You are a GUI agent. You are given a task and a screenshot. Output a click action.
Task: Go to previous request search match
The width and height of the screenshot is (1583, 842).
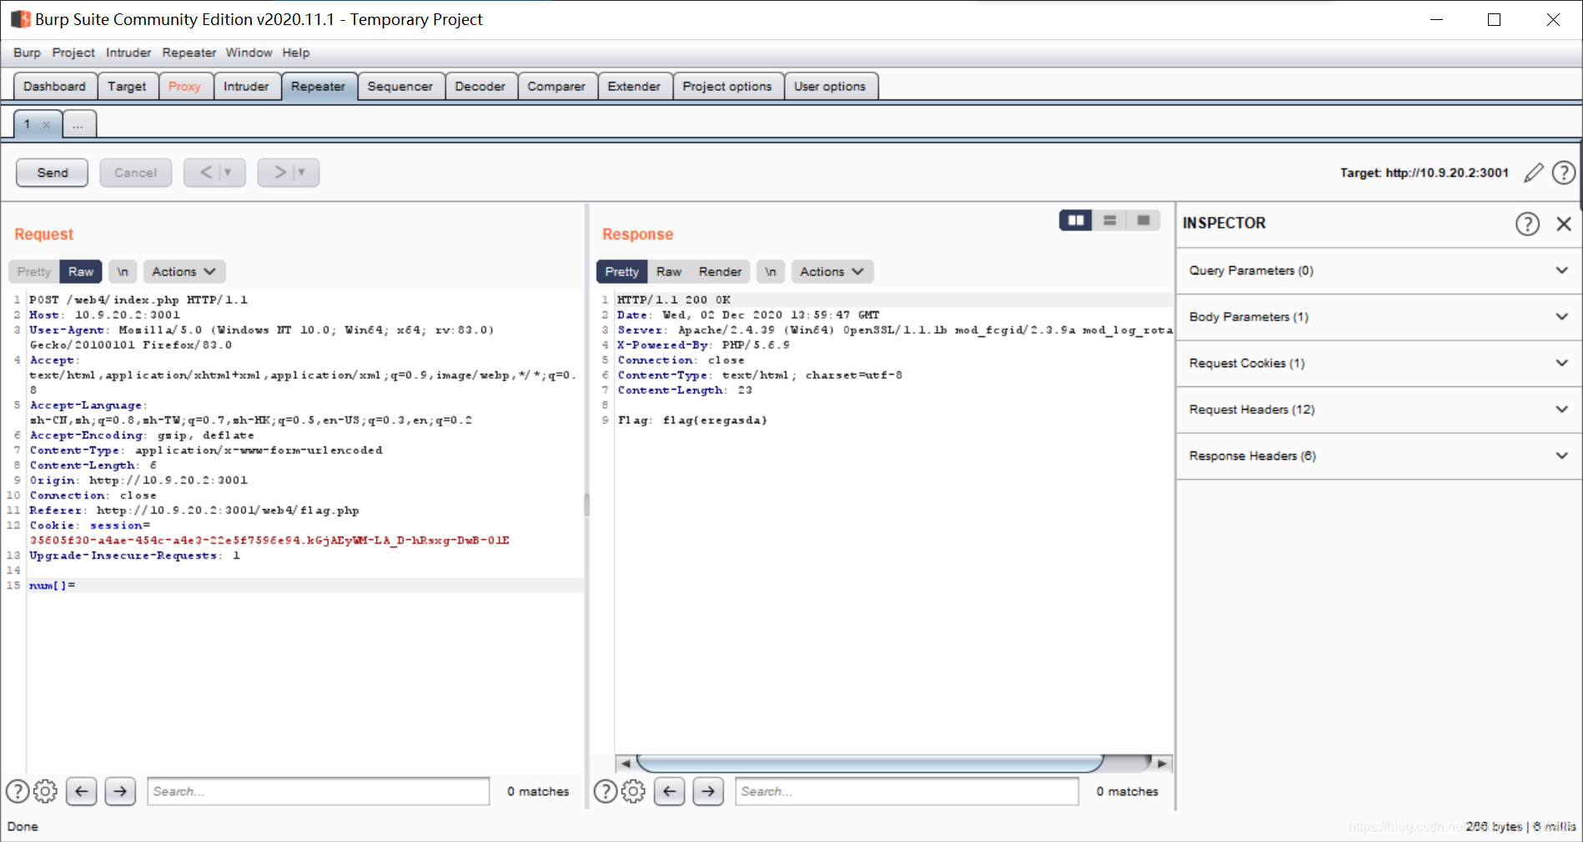click(x=82, y=791)
